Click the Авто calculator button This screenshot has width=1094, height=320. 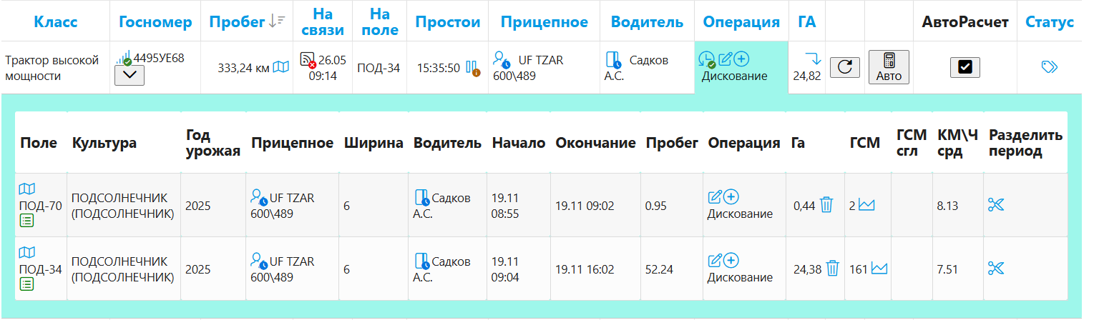click(x=889, y=67)
